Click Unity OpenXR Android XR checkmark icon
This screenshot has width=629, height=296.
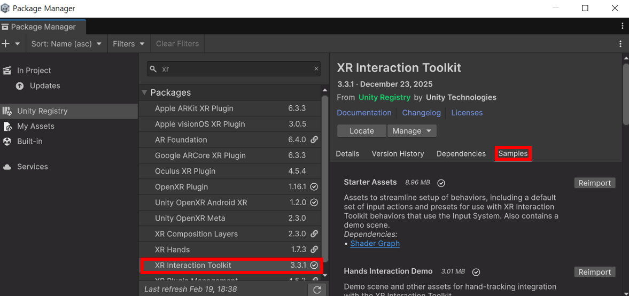pyautogui.click(x=314, y=202)
